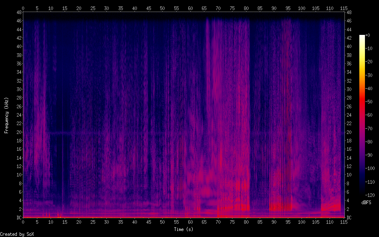Click the "0" mark on the bottom time axis
Viewport: 379px width, 237px height.
click(23, 222)
